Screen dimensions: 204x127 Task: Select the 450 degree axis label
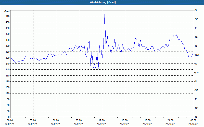tap(8, 28)
